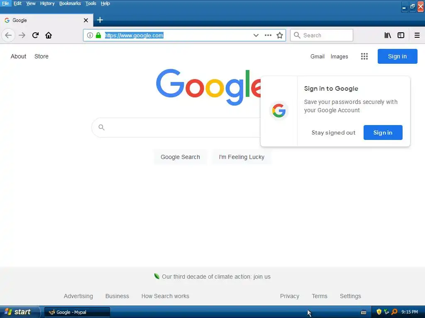
Task: Click the large Google logo
Action: [209, 87]
